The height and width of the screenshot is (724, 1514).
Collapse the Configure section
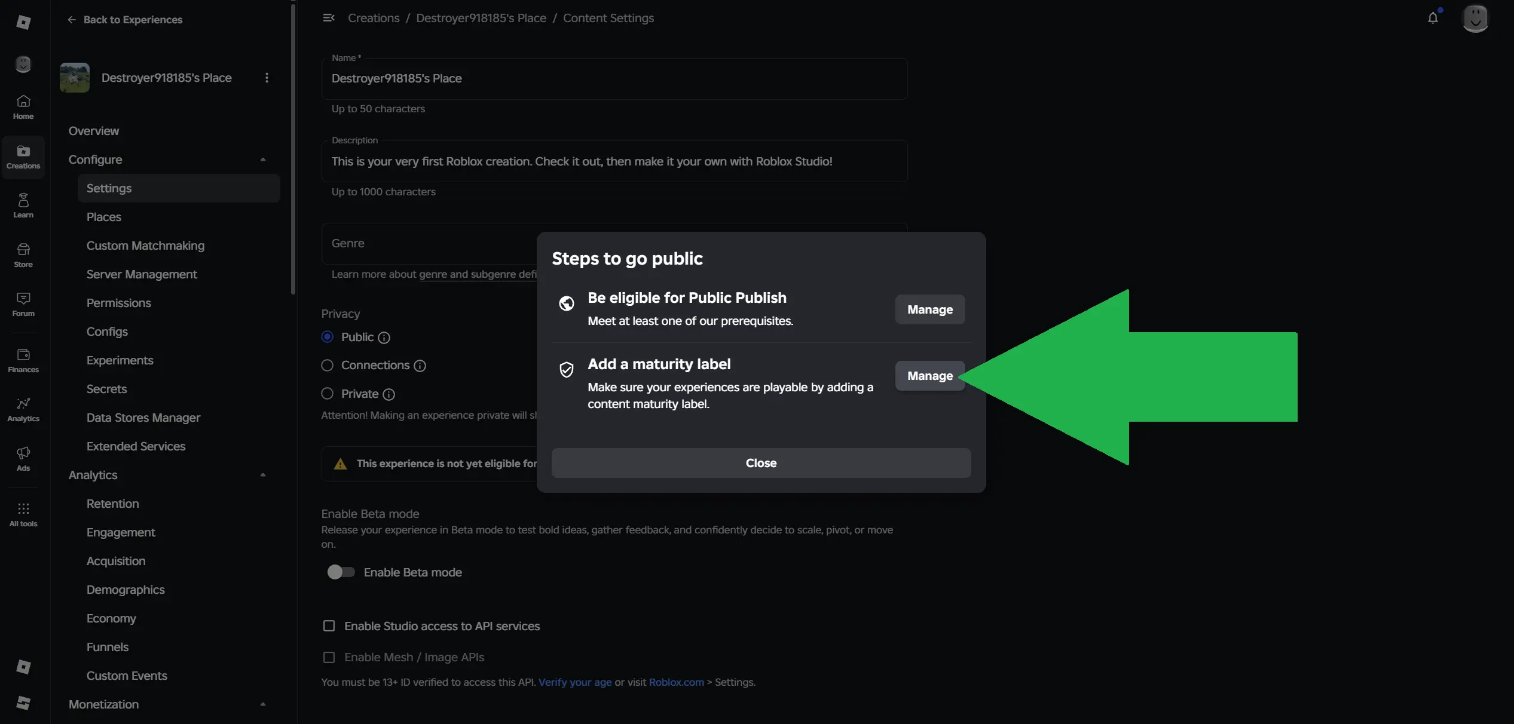point(262,159)
